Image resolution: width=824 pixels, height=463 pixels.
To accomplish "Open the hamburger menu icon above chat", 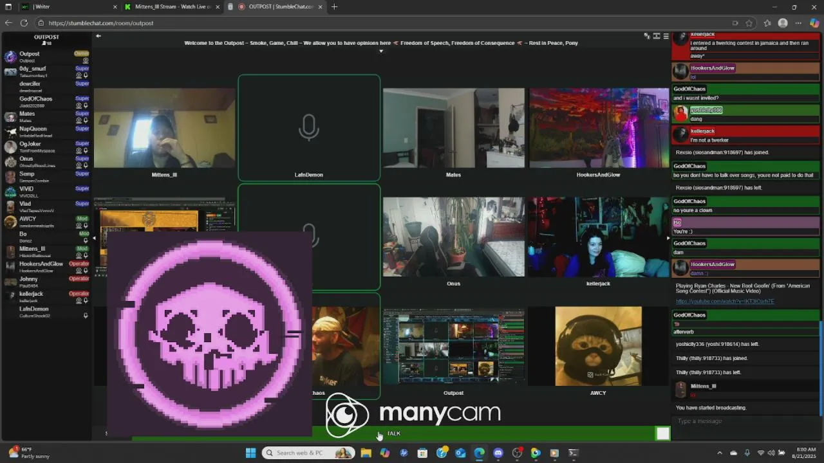I will [x=666, y=36].
